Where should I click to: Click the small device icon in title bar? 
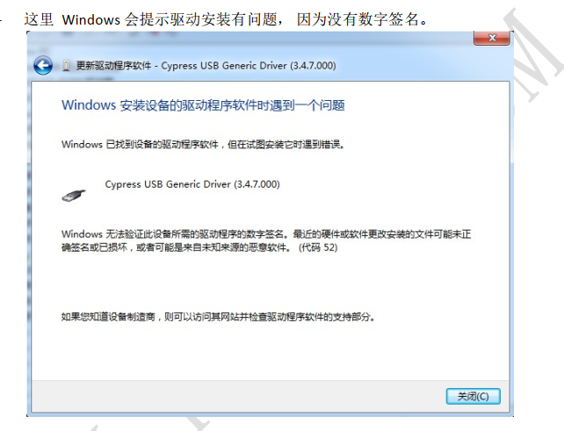tap(66, 66)
